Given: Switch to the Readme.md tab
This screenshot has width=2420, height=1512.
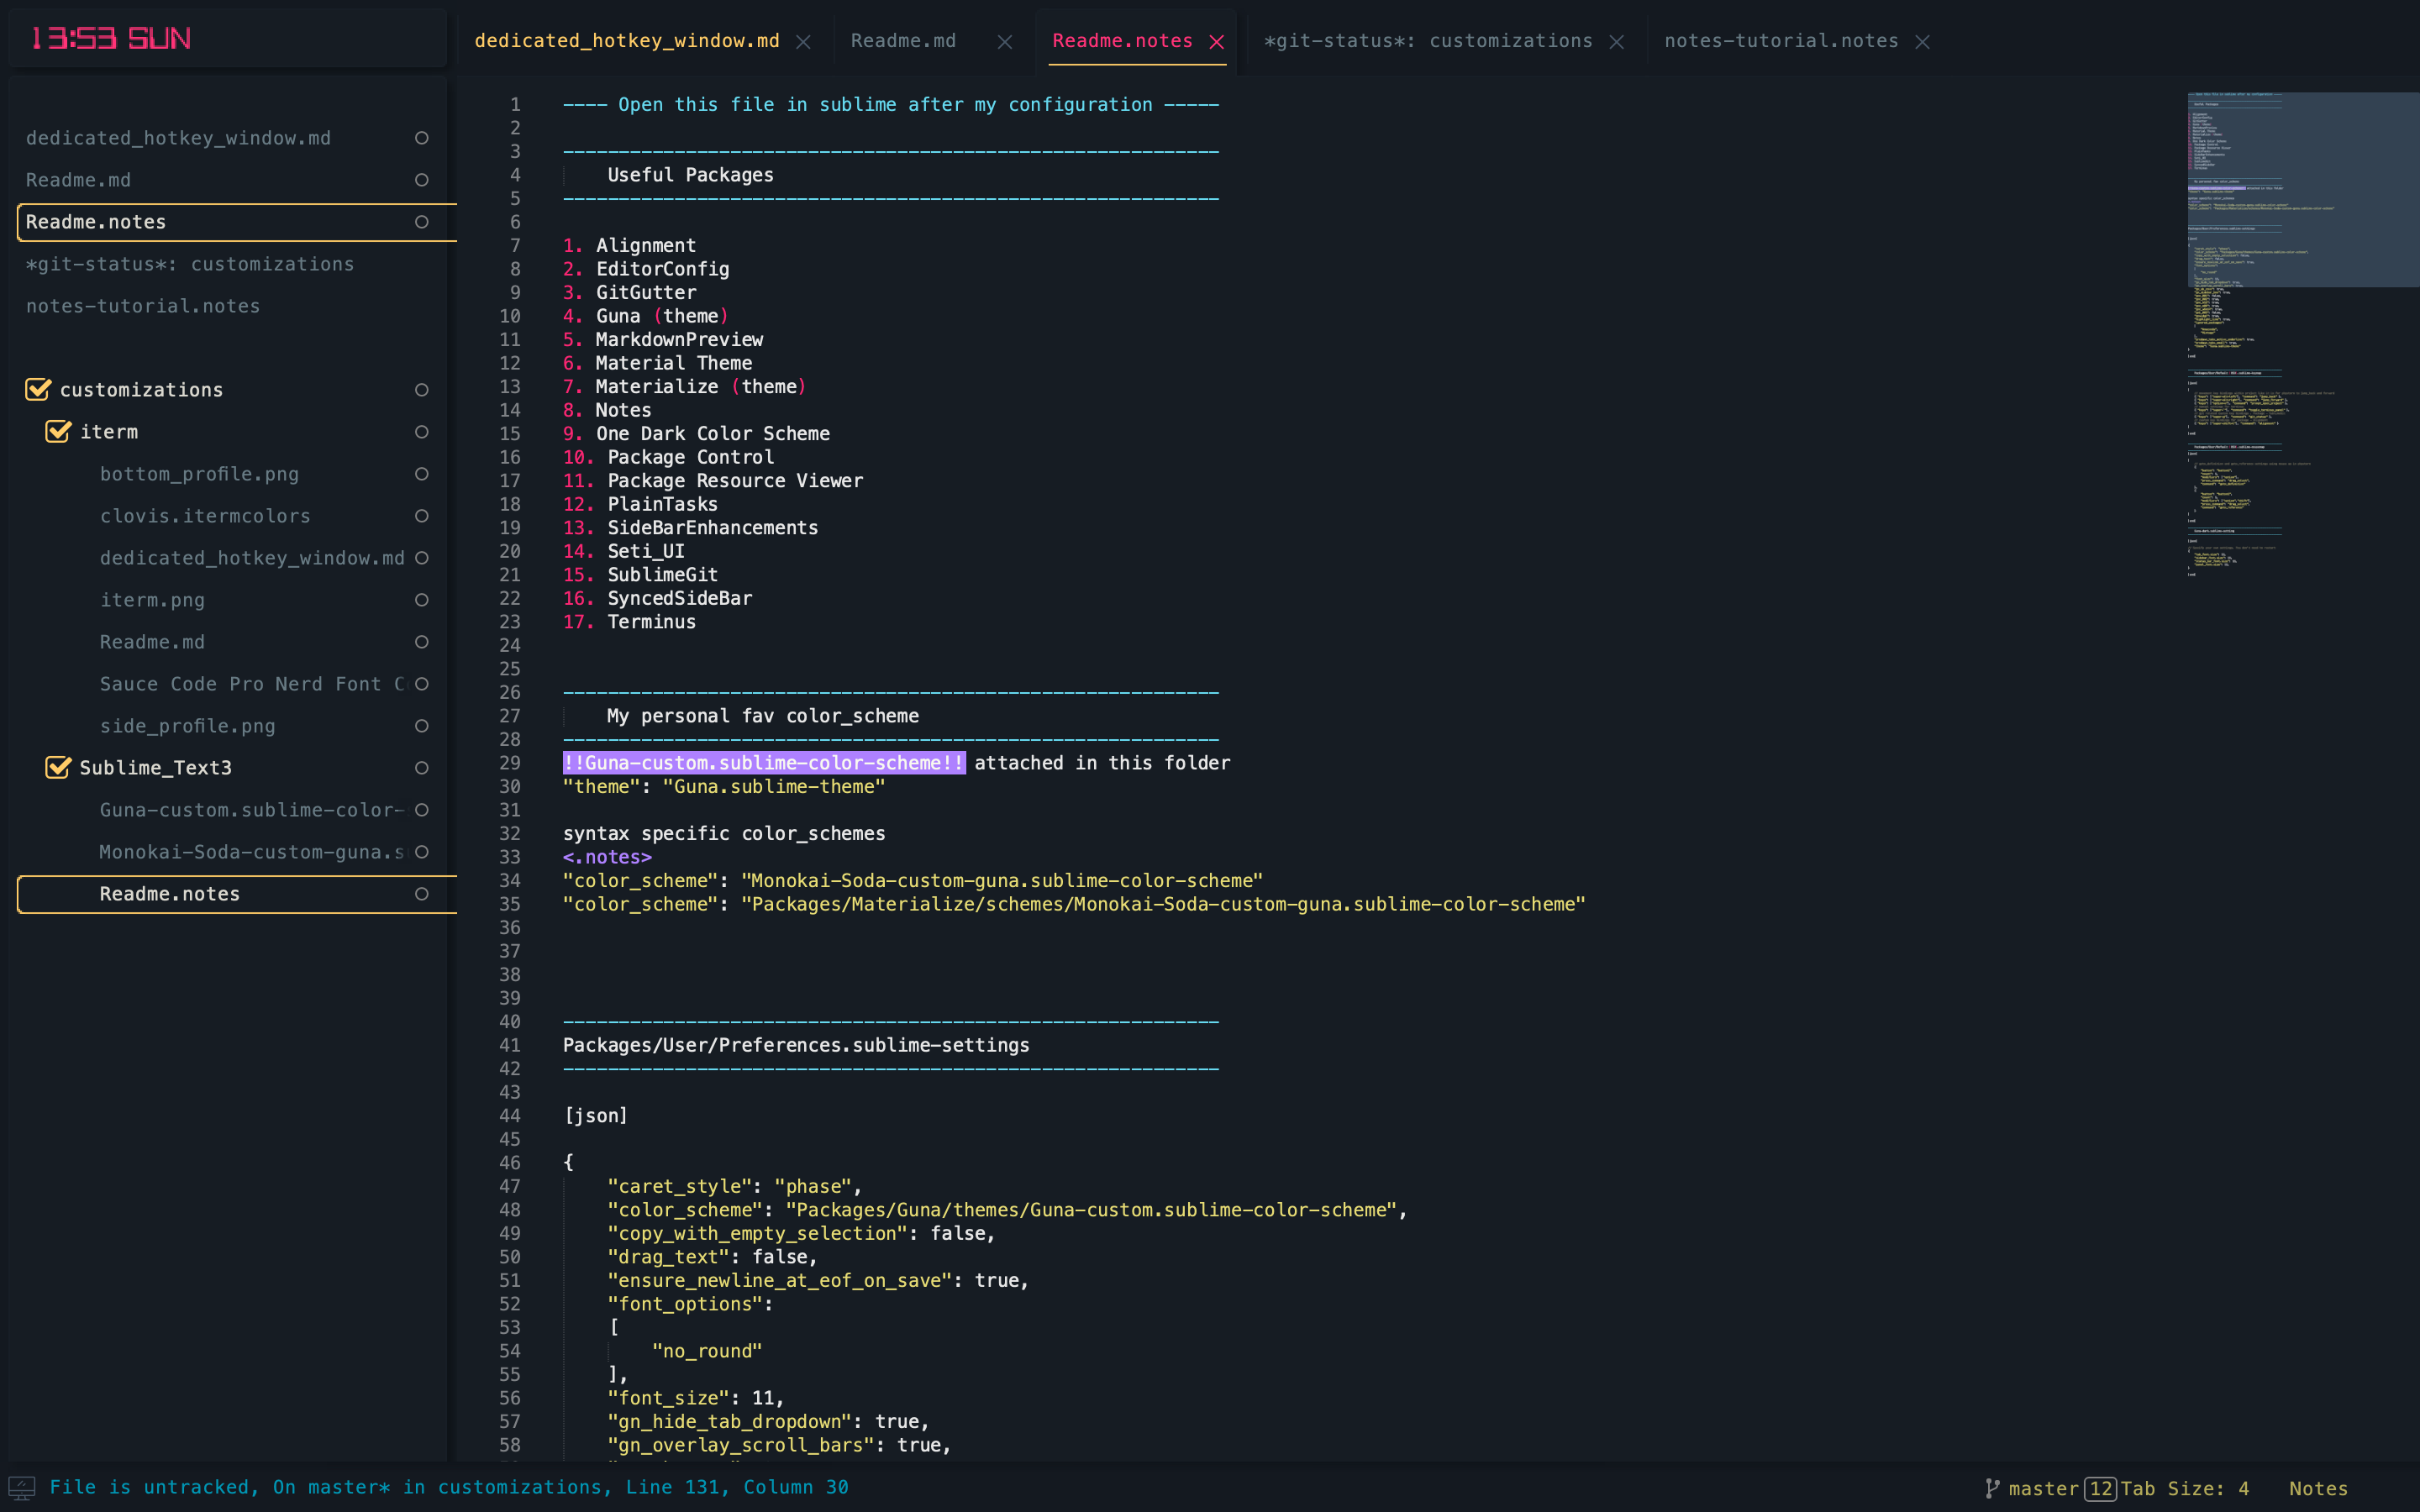Looking at the screenshot, I should 903,41.
